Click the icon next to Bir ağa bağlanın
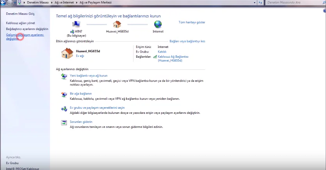This screenshot has width=326, height=170. (64, 94)
